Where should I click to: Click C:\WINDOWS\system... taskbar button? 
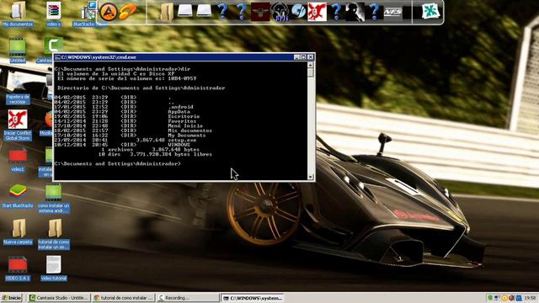click(253, 298)
